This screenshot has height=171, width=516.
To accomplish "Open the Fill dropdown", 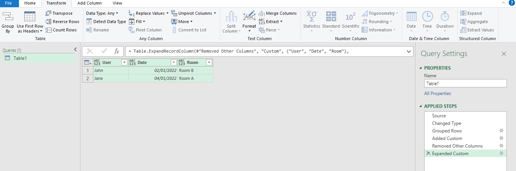I will 137,22.
